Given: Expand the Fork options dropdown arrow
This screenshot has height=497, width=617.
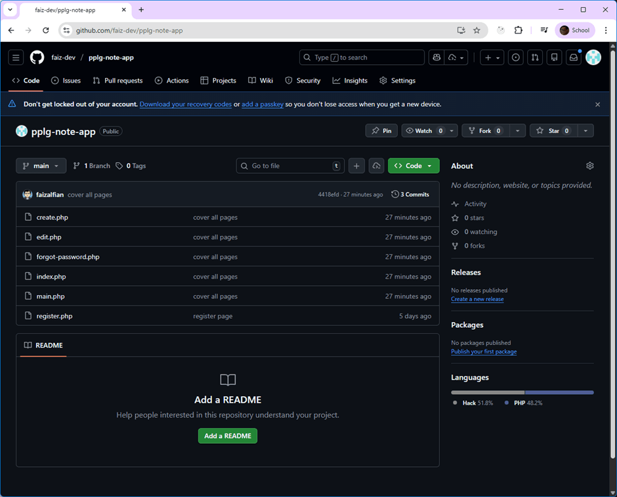Looking at the screenshot, I should 518,131.
